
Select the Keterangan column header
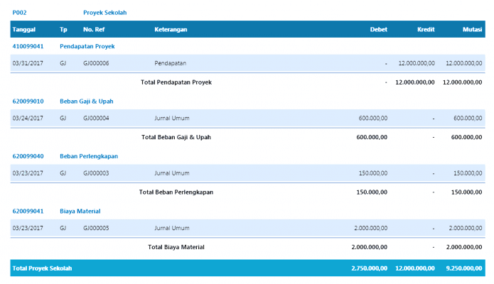171,29
